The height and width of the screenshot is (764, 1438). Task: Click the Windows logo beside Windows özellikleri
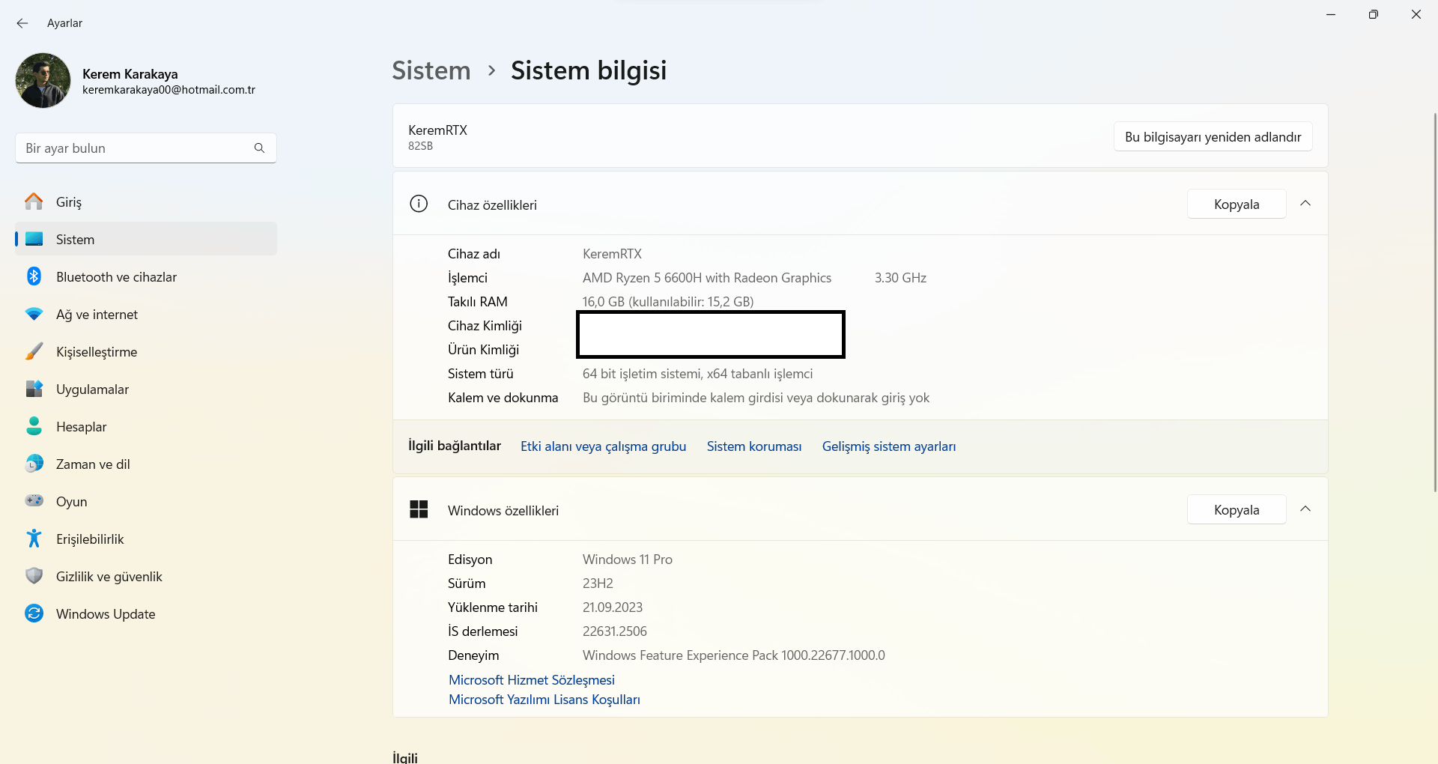[x=419, y=509]
